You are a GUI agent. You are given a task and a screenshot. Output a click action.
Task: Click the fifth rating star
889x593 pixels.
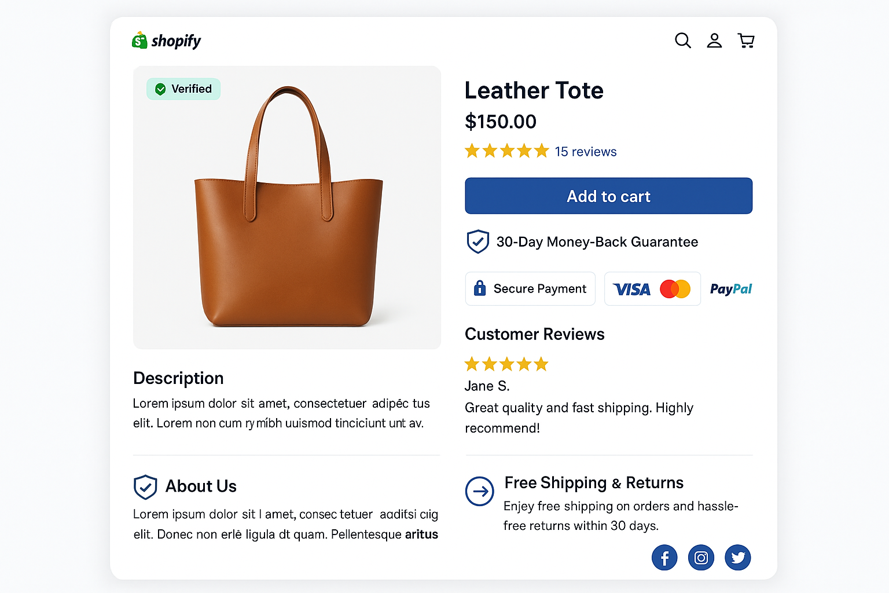point(543,151)
